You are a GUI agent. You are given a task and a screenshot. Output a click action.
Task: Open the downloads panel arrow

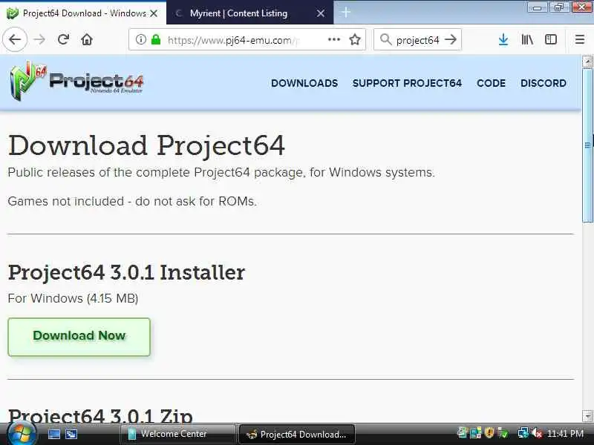503,39
